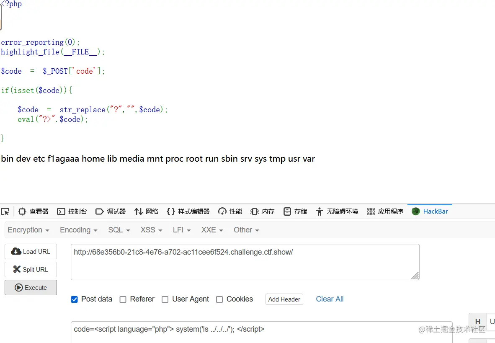The width and height of the screenshot is (495, 343).
Task: Activate the element picker icon in devtools
Action: 5,211
